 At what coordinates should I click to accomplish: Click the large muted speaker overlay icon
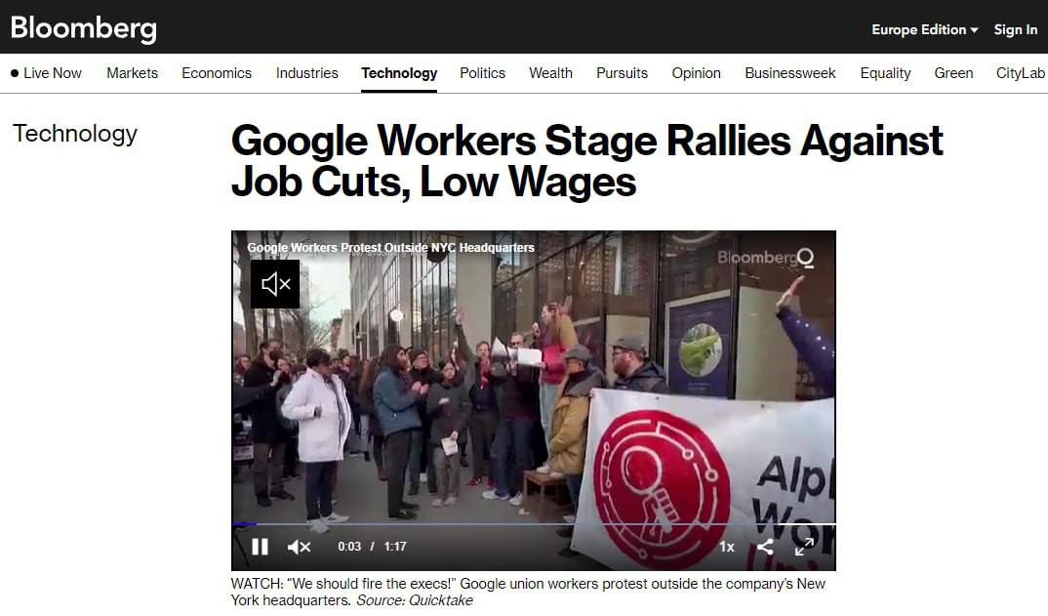275,284
